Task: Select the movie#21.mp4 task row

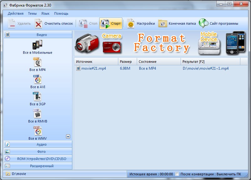Action: (x=94, y=68)
